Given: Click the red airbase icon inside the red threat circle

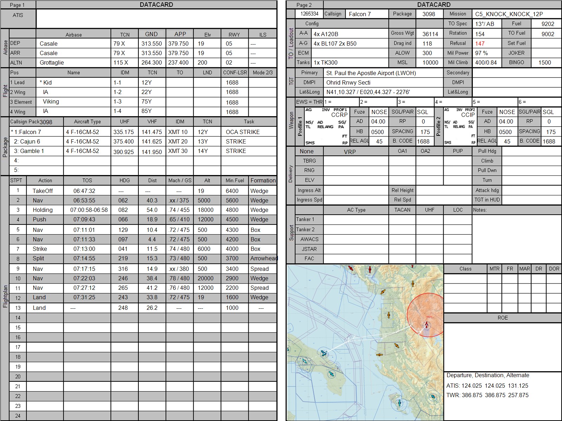Looking at the screenshot, I should click(426, 325).
